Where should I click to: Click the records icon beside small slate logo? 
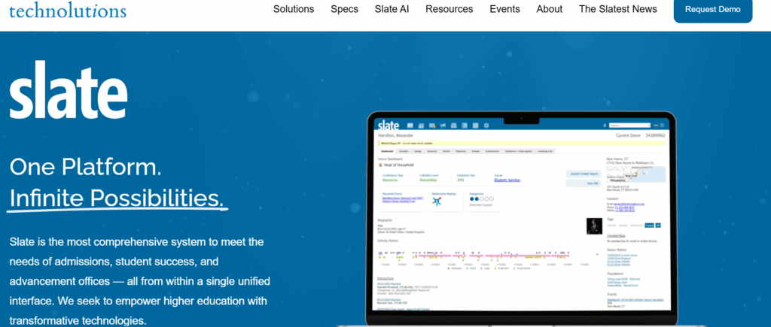tap(410, 126)
